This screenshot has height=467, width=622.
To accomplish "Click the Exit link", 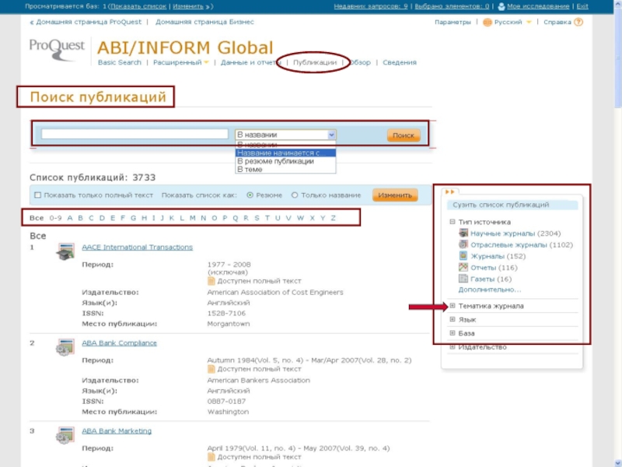I will click(582, 6).
